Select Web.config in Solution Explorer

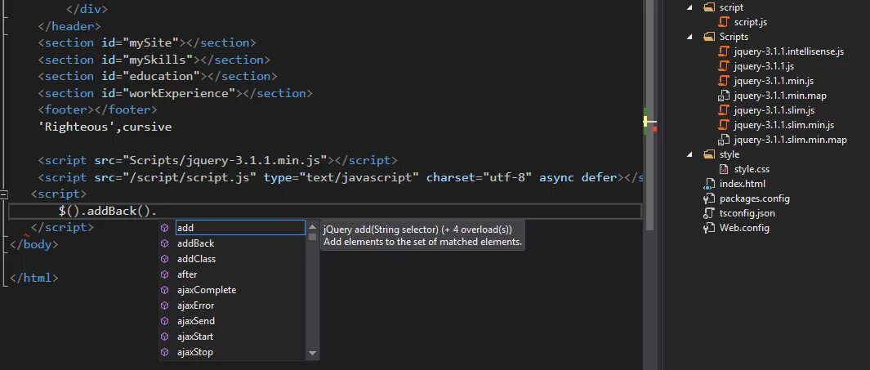744,228
